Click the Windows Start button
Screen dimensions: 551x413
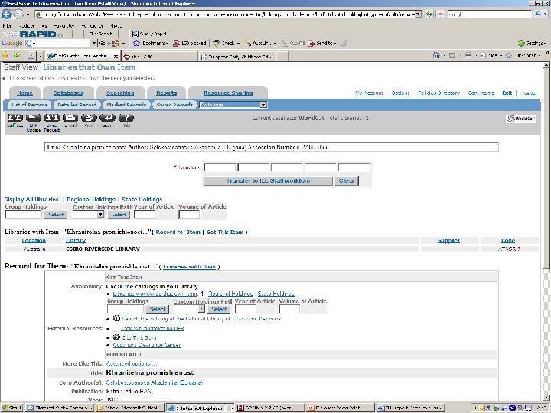click(x=11, y=408)
